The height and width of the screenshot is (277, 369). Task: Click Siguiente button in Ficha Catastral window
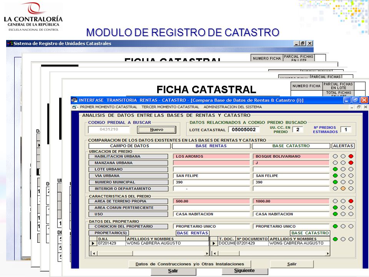click(x=244, y=271)
